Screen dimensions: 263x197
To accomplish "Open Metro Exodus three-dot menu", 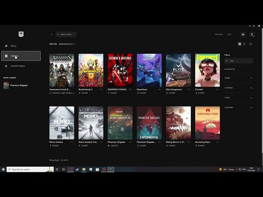I will point(72,142).
